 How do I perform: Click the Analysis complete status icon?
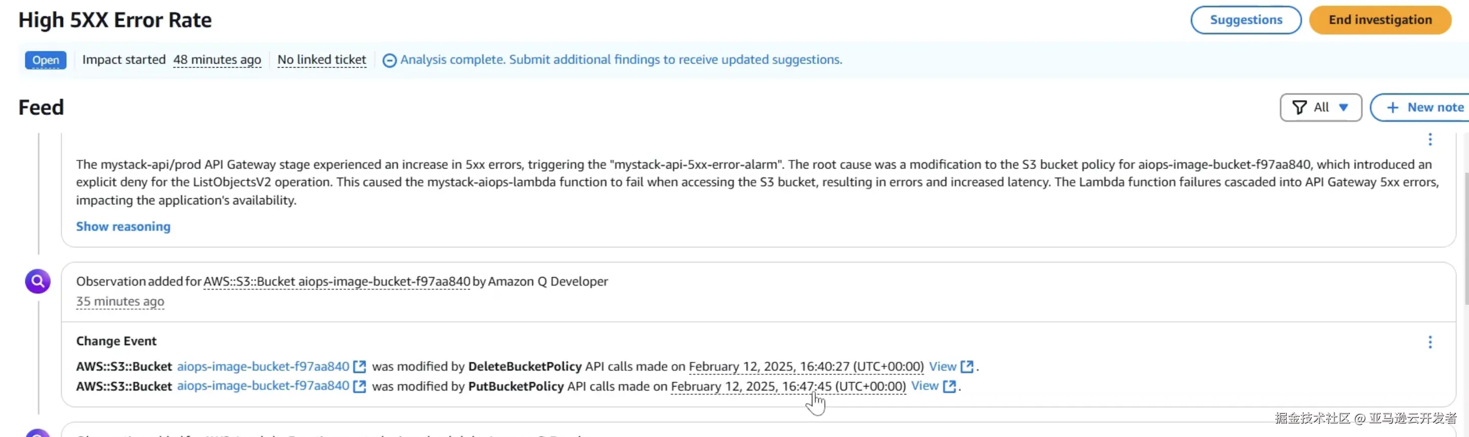point(389,61)
